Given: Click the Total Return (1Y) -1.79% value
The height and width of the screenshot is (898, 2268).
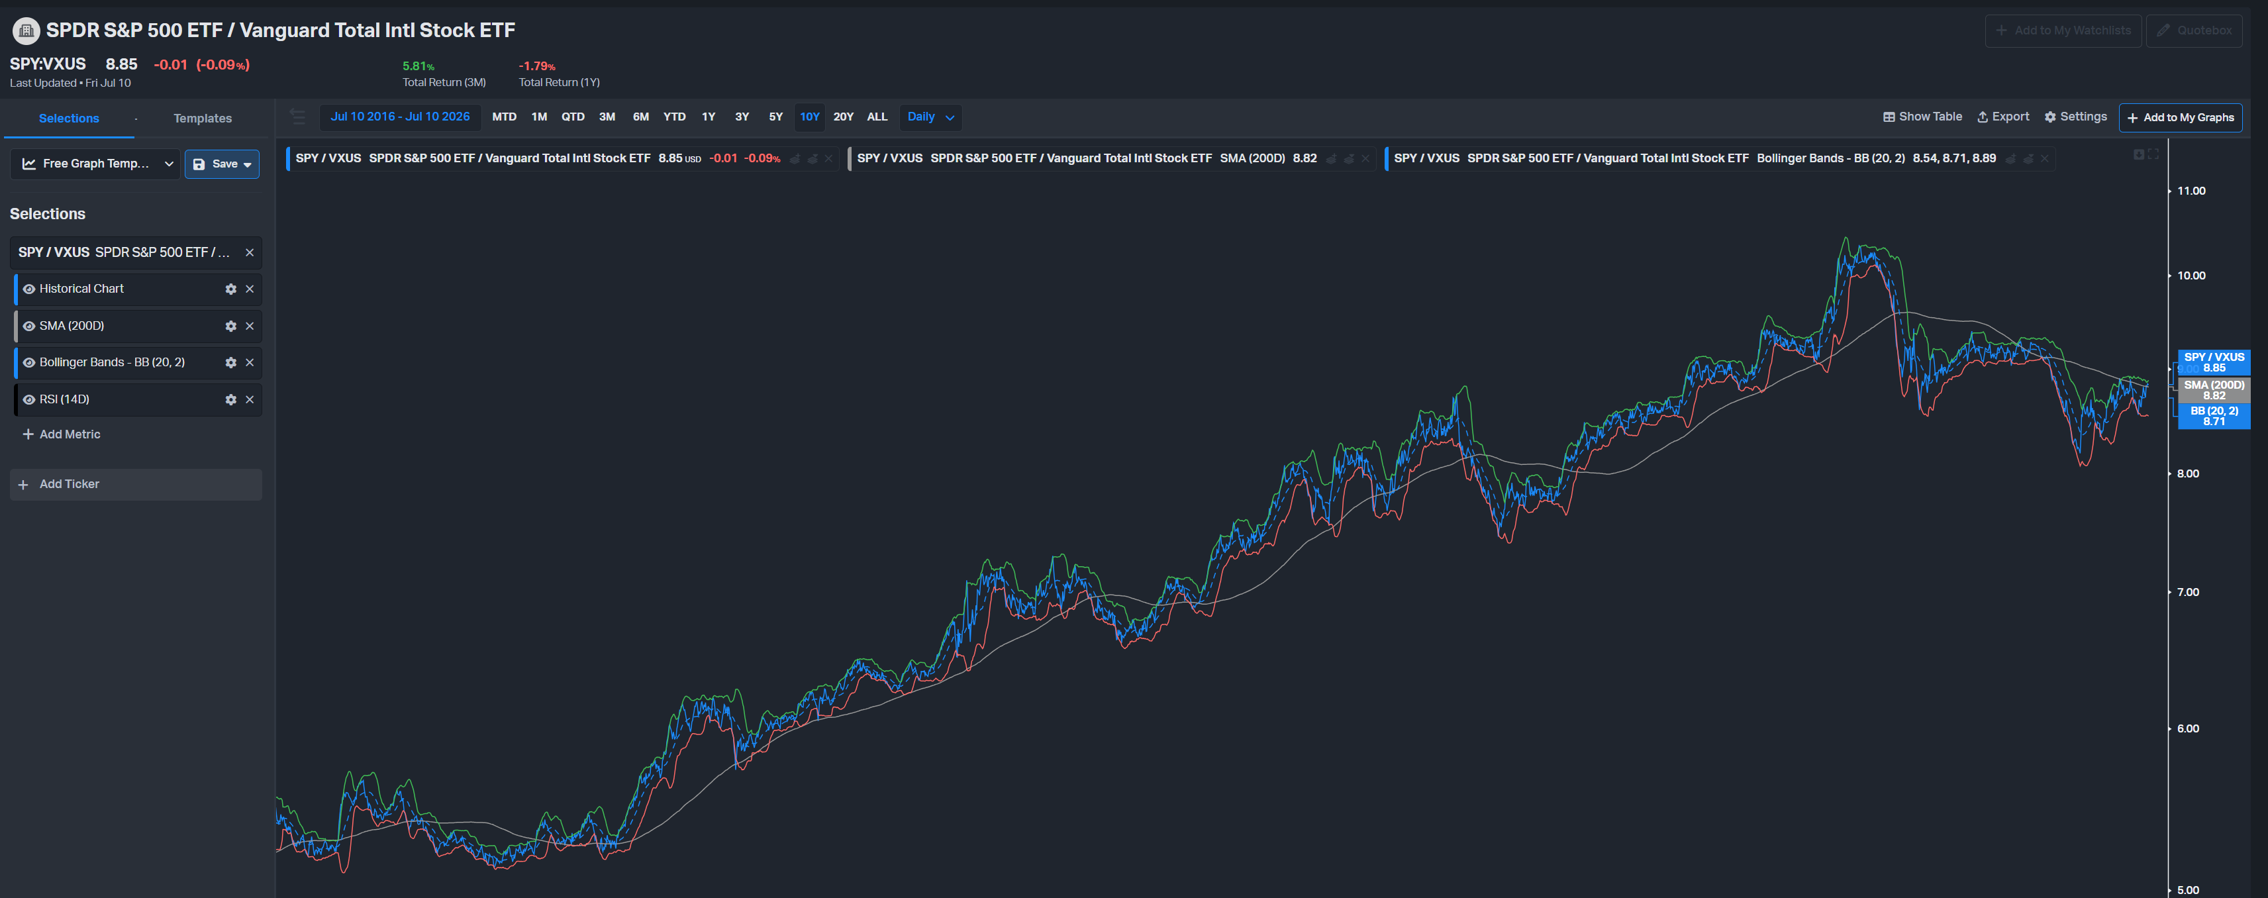Looking at the screenshot, I should coord(537,66).
